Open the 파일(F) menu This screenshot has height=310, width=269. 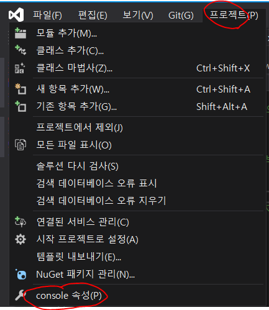click(x=47, y=15)
